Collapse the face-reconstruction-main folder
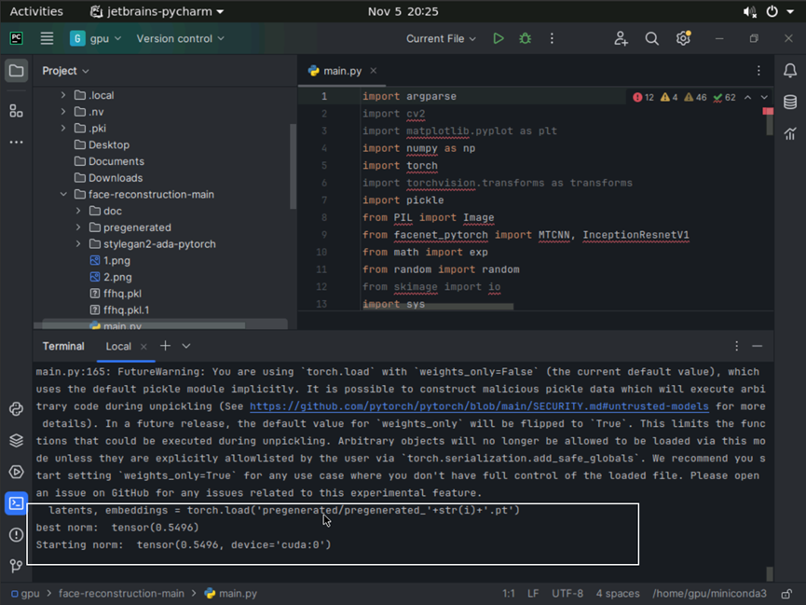 pyautogui.click(x=63, y=195)
